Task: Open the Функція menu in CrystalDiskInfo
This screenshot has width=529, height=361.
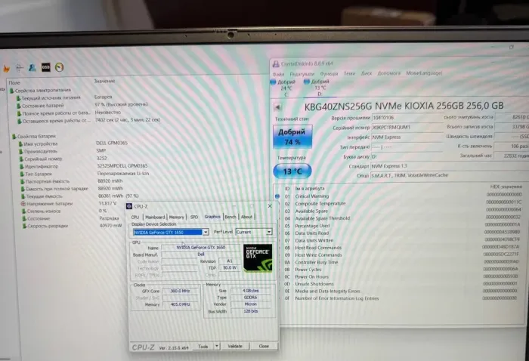Action: (x=329, y=73)
